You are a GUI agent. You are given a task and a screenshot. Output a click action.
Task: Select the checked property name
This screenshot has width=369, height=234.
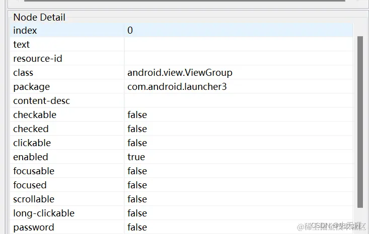31,129
